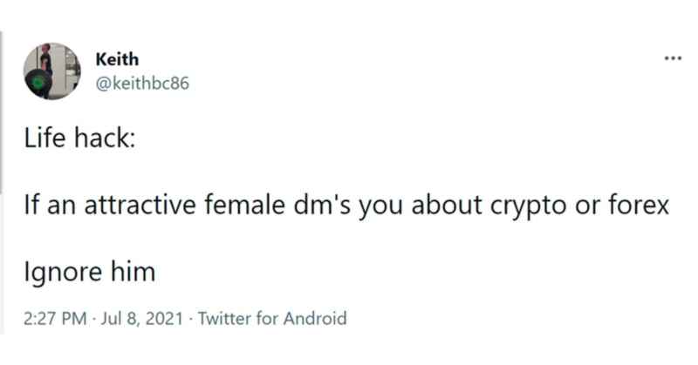
Task: Open the three-dot more options menu
Action: [673, 58]
